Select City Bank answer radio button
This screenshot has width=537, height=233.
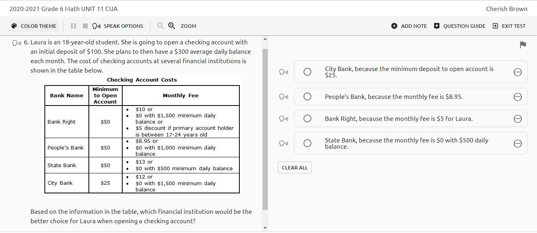click(307, 72)
